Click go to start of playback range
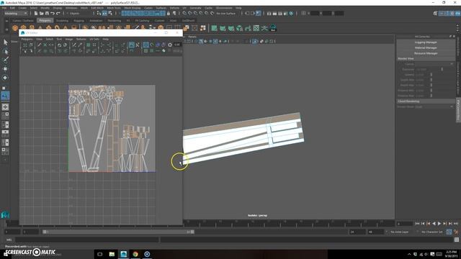Image resolution: width=461 pixels, height=259 pixels. pyautogui.click(x=417, y=224)
